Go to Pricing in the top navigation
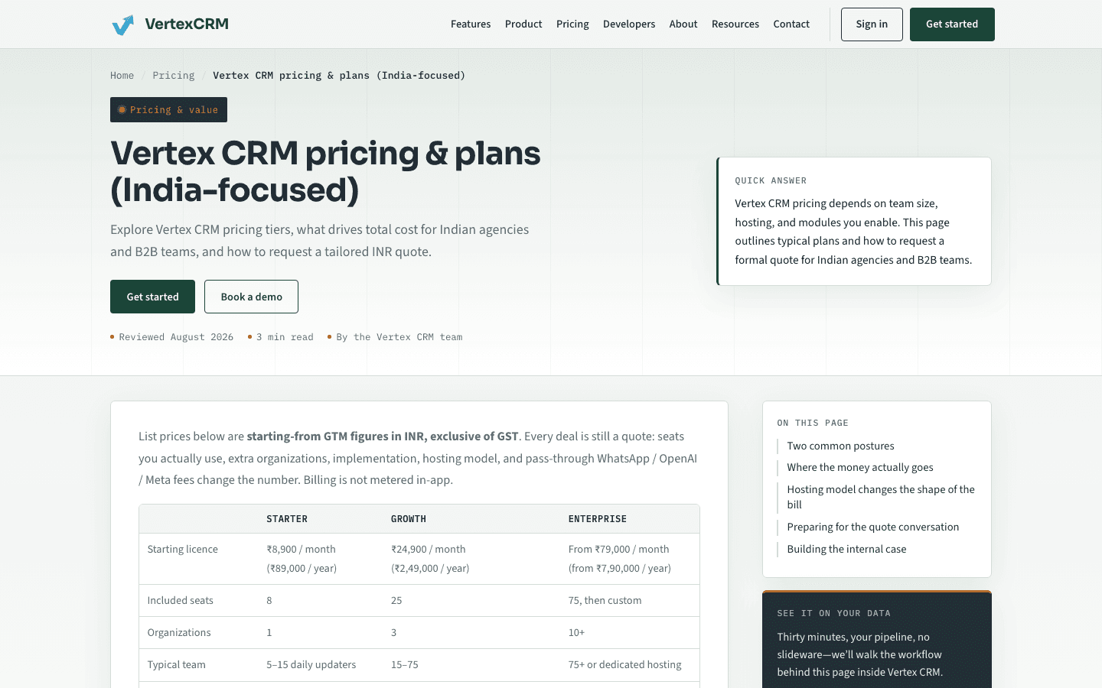This screenshot has width=1102, height=688. [572, 24]
